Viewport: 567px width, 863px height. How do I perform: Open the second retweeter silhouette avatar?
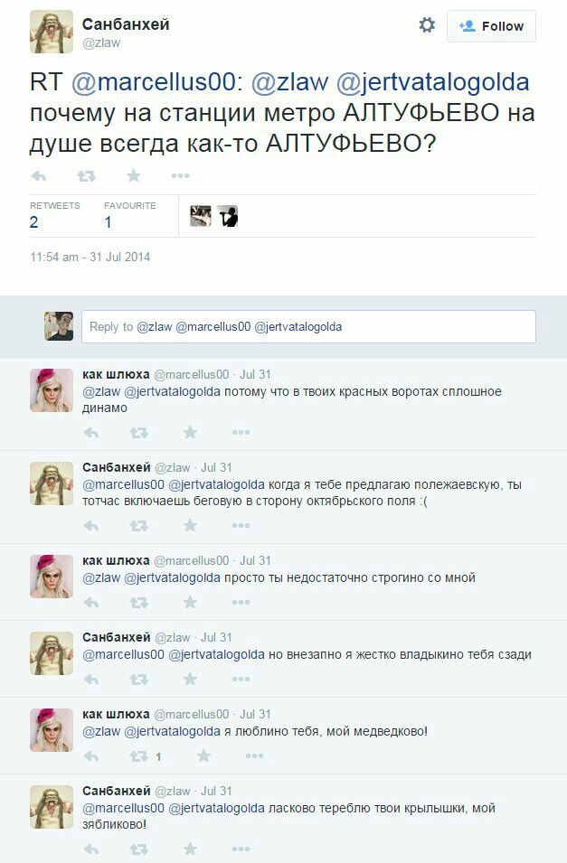(227, 216)
